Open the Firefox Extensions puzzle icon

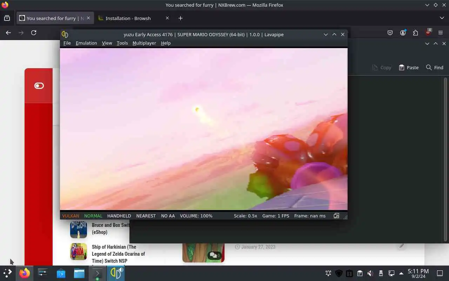pos(415,33)
